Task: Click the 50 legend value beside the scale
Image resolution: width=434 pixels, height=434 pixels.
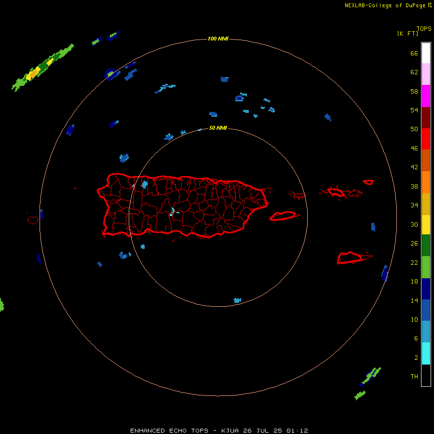Action: pos(414,129)
